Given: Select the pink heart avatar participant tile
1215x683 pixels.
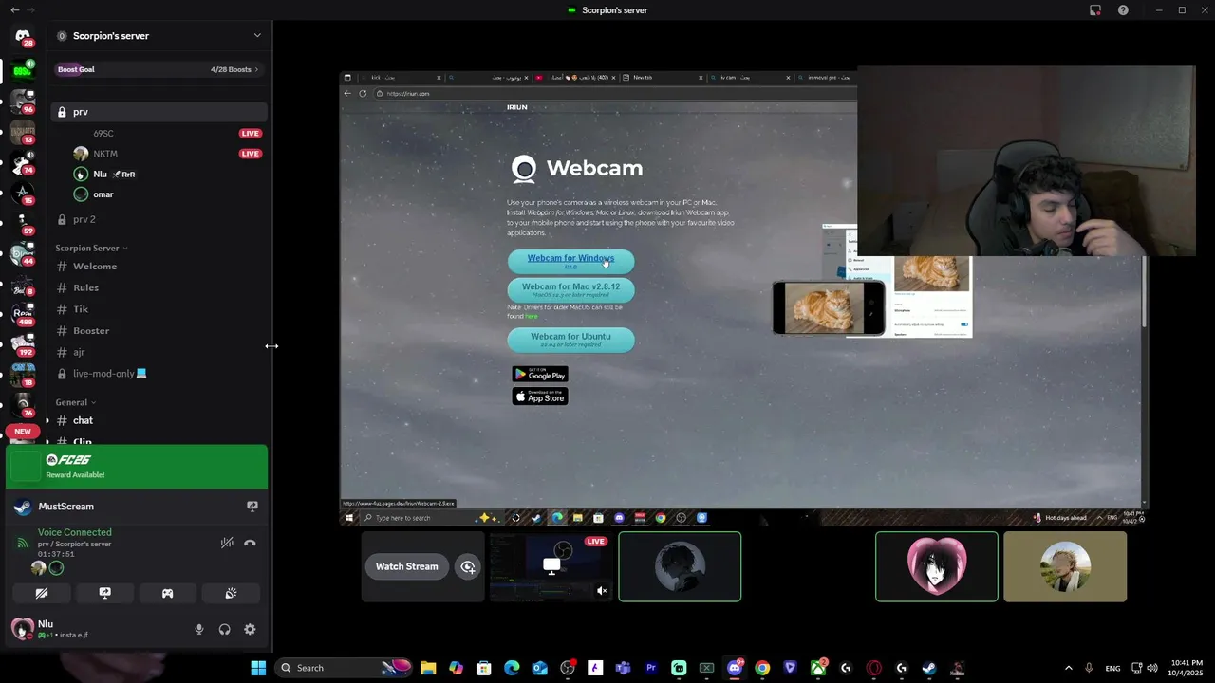Looking at the screenshot, I should 937,566.
